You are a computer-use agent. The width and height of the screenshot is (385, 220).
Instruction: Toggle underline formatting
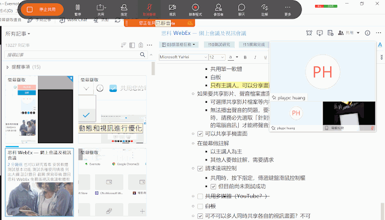tap(265, 57)
